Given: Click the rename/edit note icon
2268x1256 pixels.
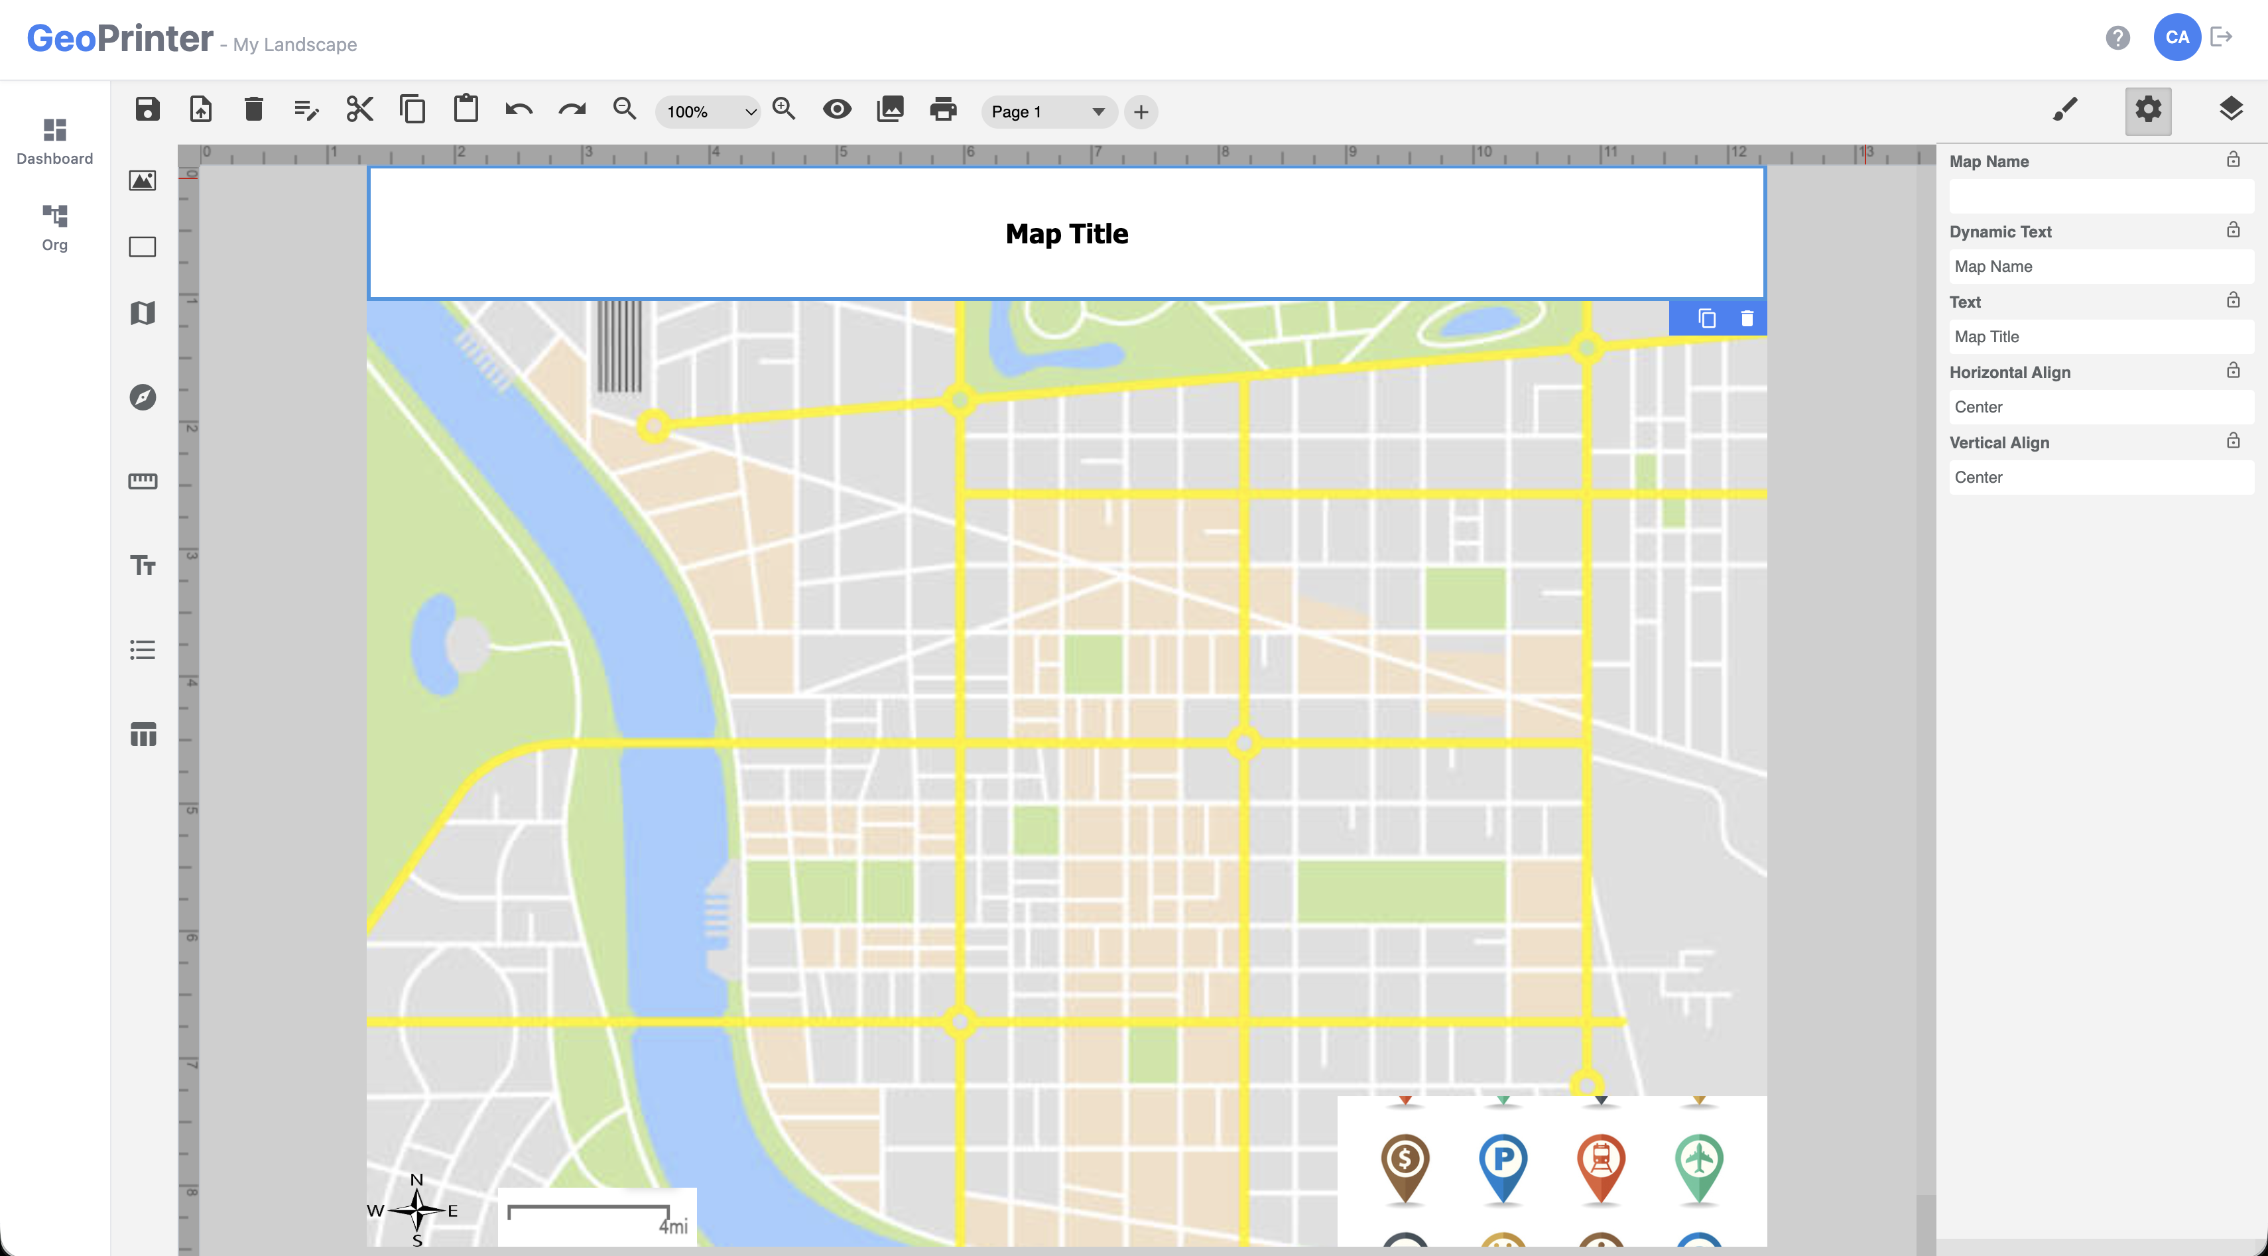Looking at the screenshot, I should 306,110.
